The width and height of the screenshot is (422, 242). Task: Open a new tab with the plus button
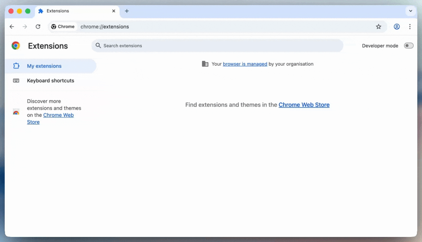click(x=127, y=11)
